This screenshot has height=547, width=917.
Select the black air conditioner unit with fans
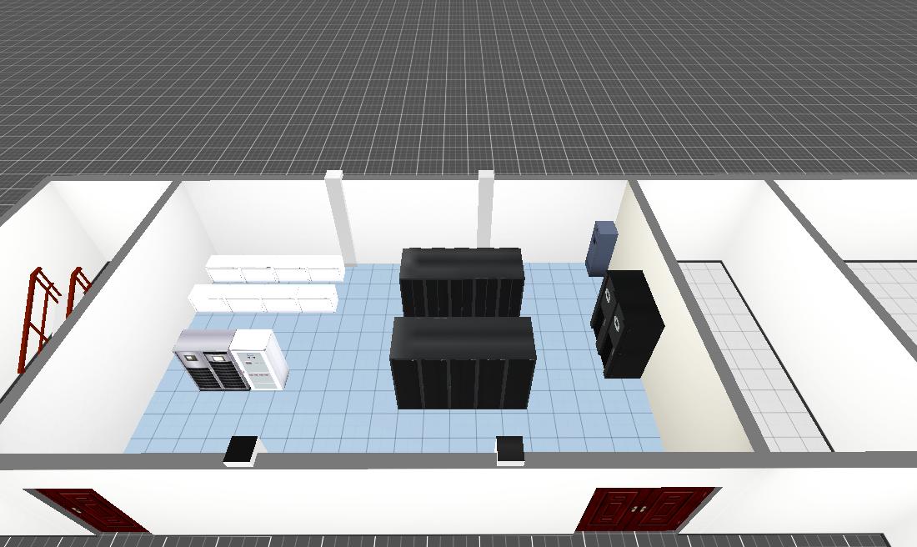point(626,324)
